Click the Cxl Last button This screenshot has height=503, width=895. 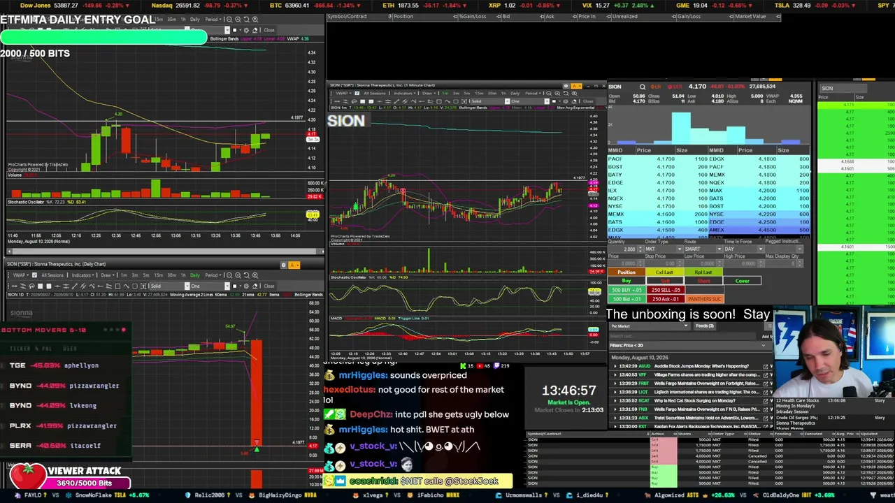click(665, 272)
